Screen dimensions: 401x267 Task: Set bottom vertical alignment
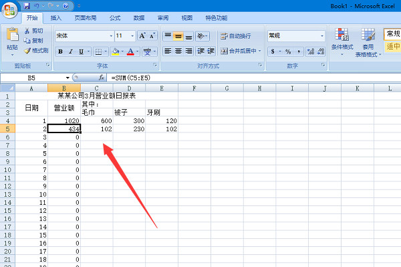pyautogui.click(x=188, y=36)
